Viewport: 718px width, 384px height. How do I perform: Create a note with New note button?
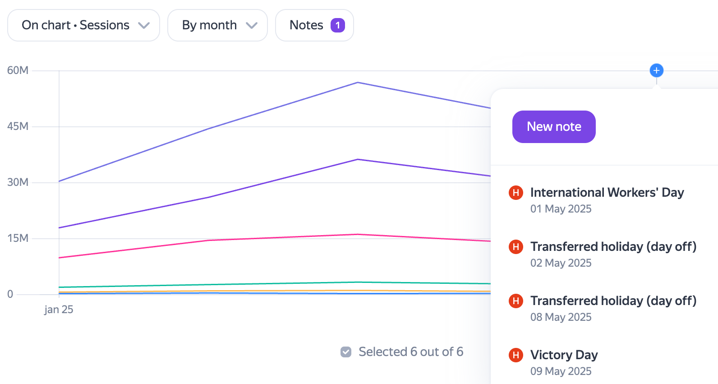point(554,127)
